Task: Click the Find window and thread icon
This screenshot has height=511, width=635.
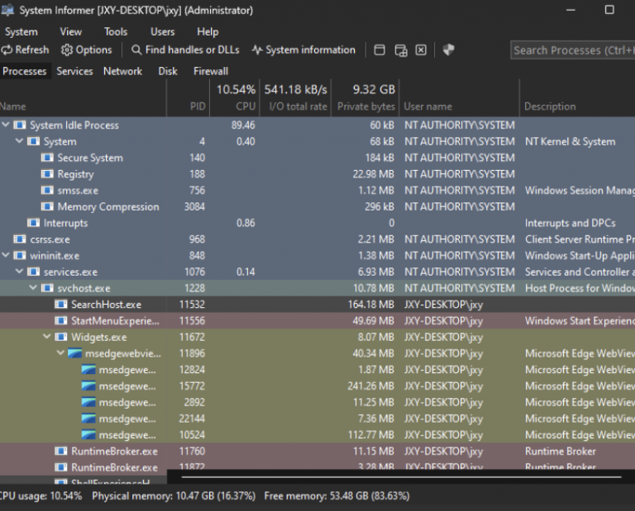Action: (x=401, y=50)
